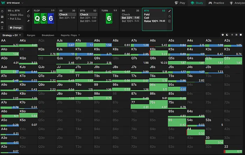Choose BTN flop Bet 69% (3.8)

88,21
